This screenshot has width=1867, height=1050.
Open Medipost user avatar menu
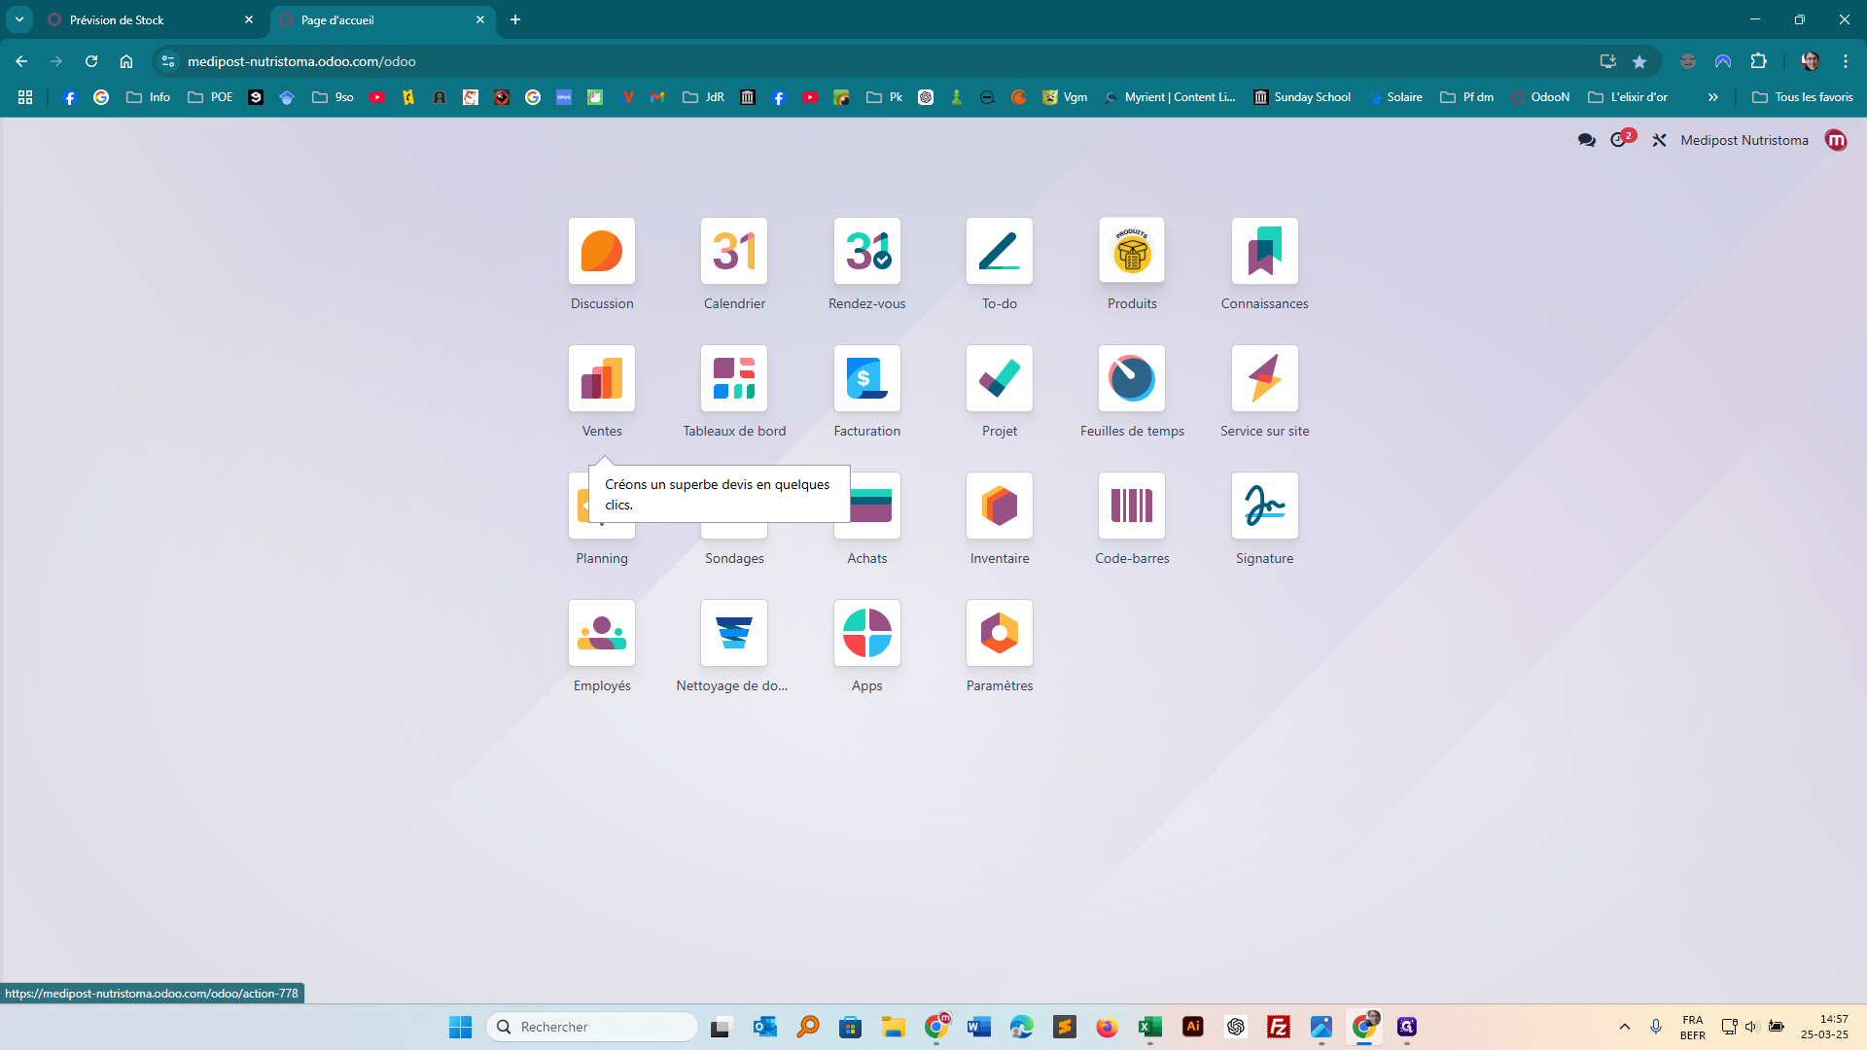(1836, 140)
